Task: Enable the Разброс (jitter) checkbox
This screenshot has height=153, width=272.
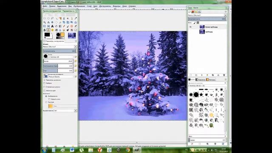Action: (44, 83)
